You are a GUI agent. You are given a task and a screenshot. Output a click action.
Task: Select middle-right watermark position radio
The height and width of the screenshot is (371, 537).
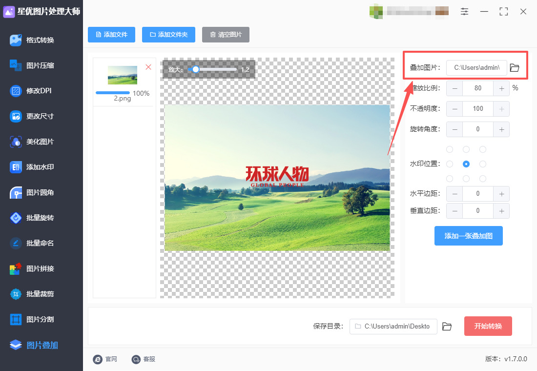pyautogui.click(x=483, y=164)
